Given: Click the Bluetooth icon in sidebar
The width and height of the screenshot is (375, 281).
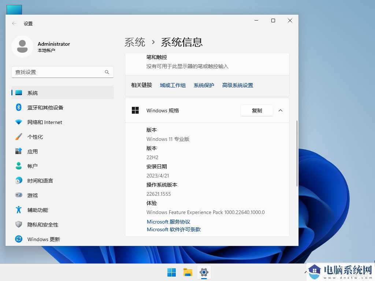Looking at the screenshot, I should pos(19,107).
